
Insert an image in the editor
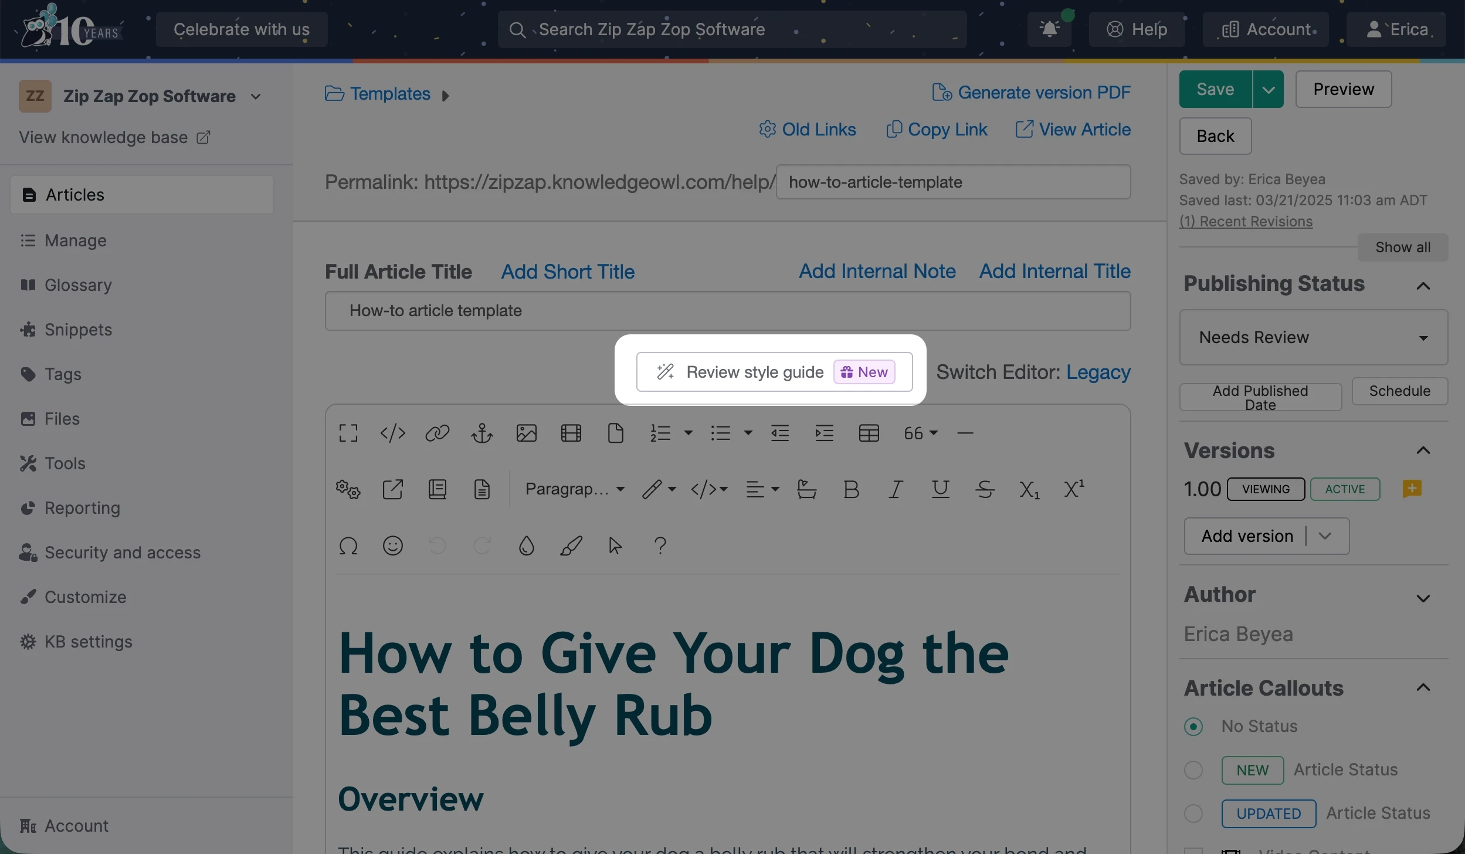tap(525, 433)
